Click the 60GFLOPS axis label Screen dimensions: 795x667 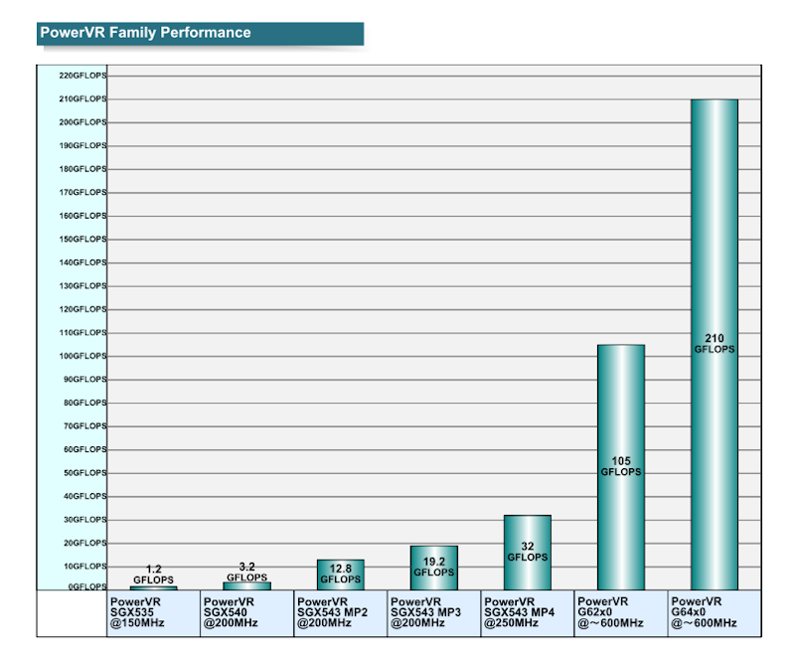[x=85, y=449]
